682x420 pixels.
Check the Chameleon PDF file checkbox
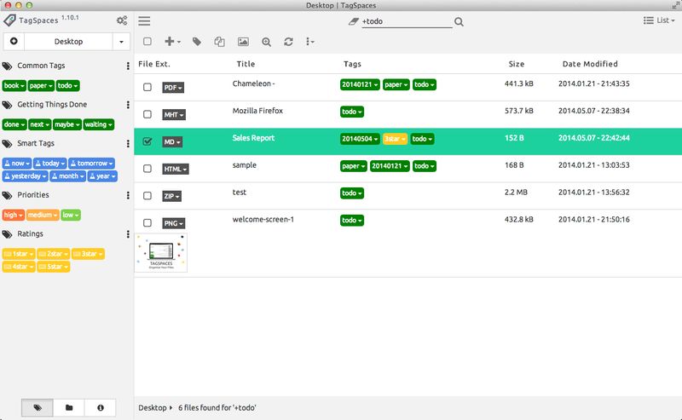pyautogui.click(x=147, y=87)
